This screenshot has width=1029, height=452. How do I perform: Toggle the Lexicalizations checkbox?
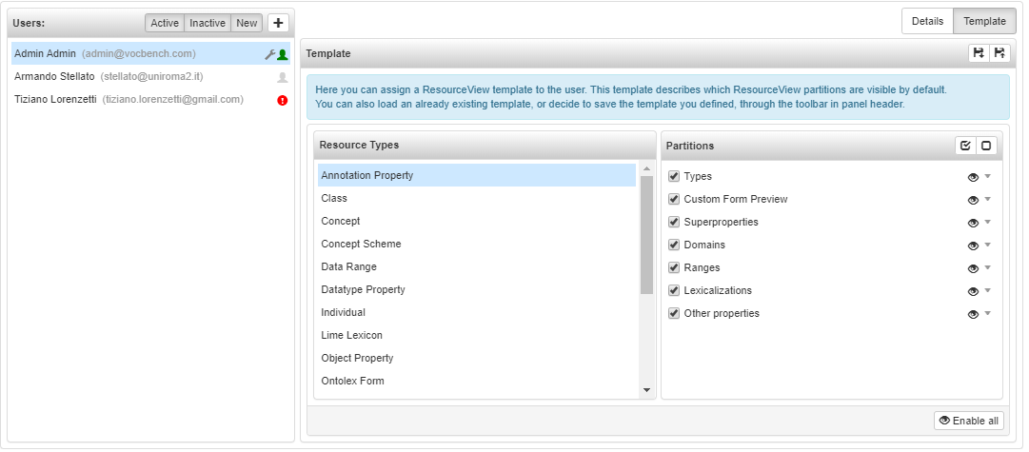pyautogui.click(x=673, y=290)
